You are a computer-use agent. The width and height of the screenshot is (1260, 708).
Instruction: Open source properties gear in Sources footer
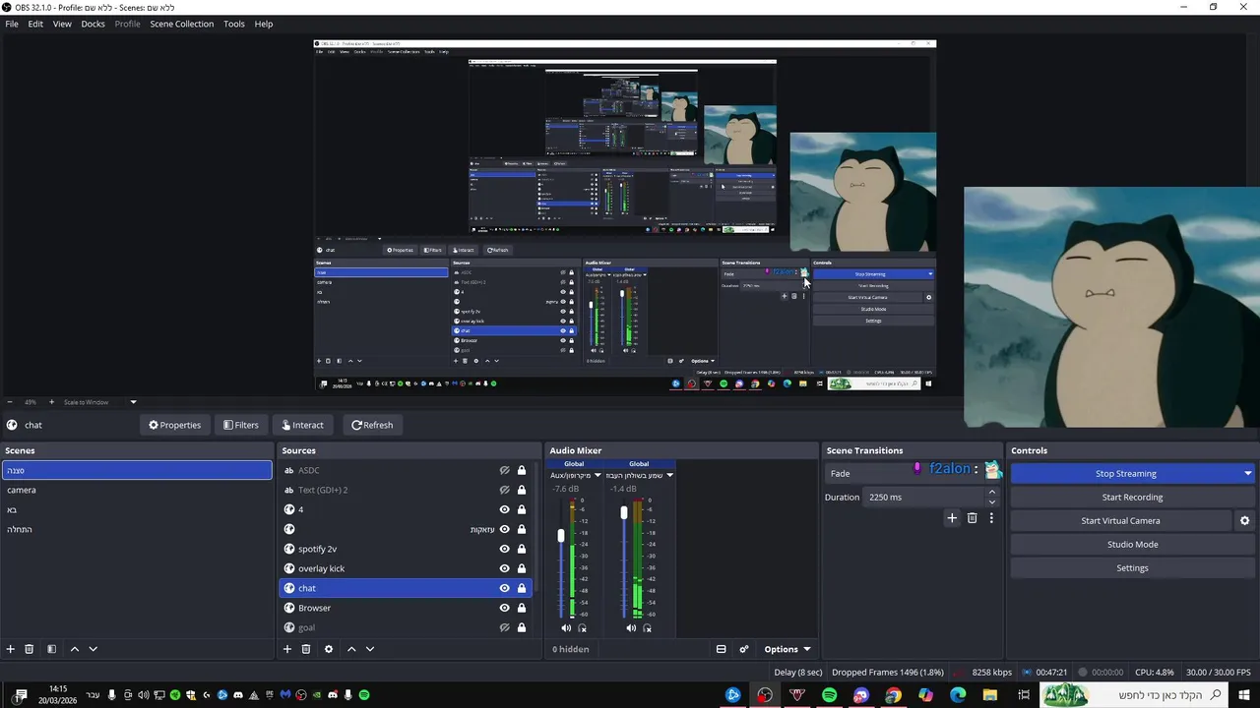point(329,649)
